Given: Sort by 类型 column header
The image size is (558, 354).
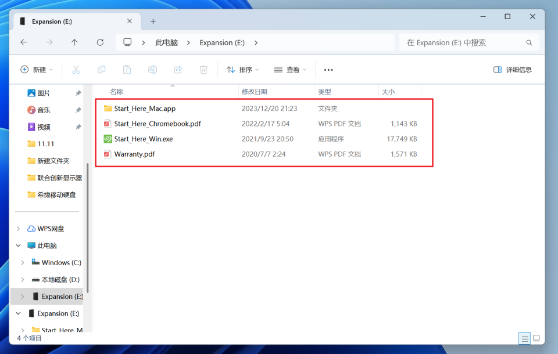Looking at the screenshot, I should [x=324, y=92].
